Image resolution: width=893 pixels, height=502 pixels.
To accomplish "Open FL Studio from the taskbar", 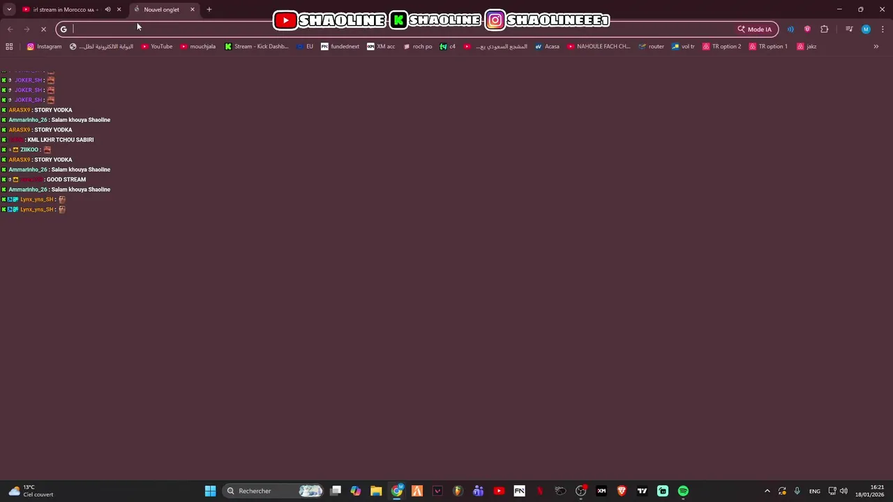I will tap(458, 491).
